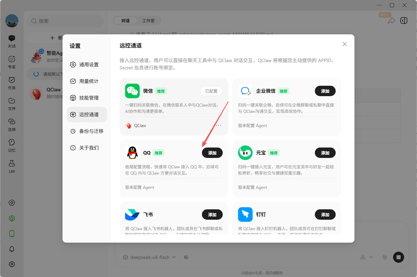Open 技能管理 settings page

(87, 98)
